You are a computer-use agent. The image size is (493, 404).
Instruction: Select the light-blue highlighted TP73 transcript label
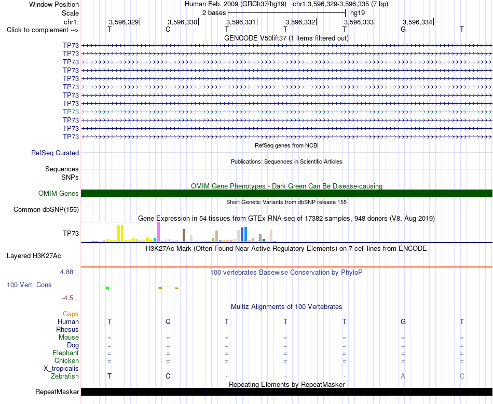tap(71, 112)
